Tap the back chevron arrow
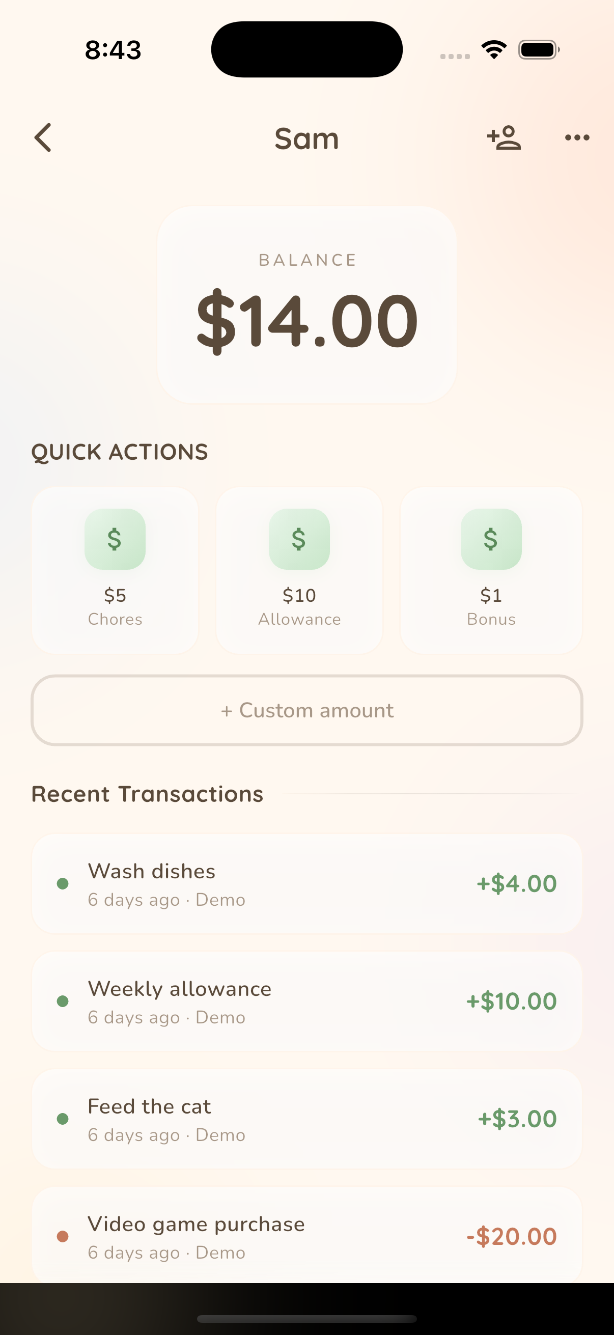This screenshot has width=614, height=1335. pos(43,138)
